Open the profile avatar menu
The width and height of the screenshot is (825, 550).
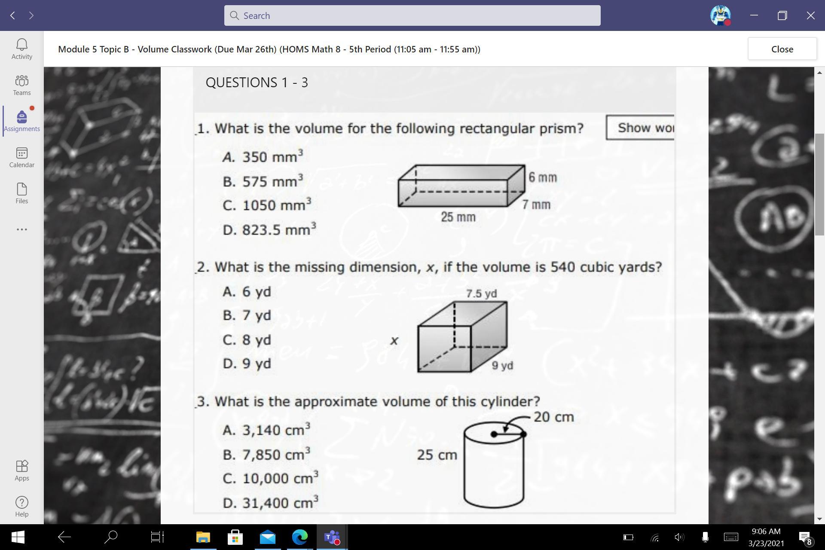[720, 15]
